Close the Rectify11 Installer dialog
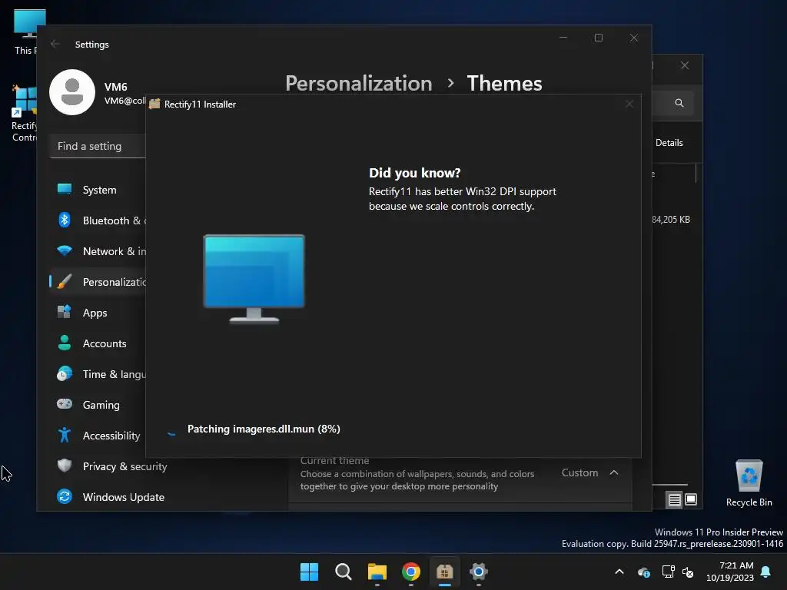 [629, 104]
